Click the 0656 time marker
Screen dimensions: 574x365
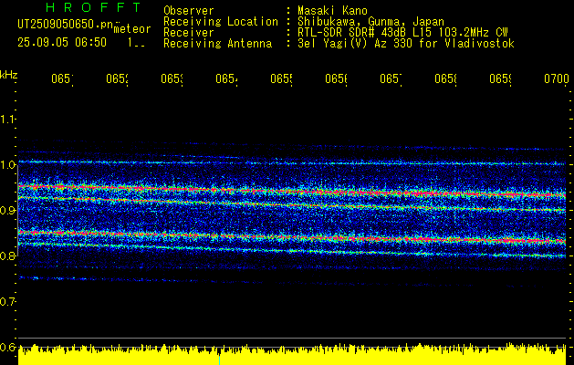(337, 79)
